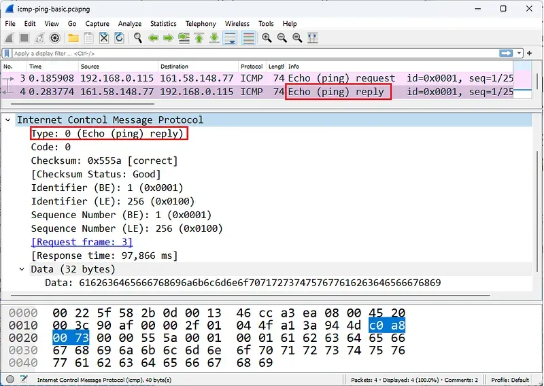This screenshot has height=386, width=544.
Task: Click the stop capture square icon
Action: 24,38
